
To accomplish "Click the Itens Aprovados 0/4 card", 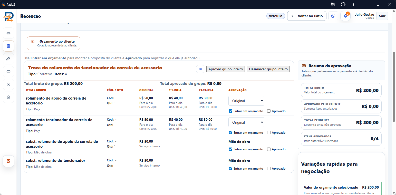I will (x=341, y=139).
